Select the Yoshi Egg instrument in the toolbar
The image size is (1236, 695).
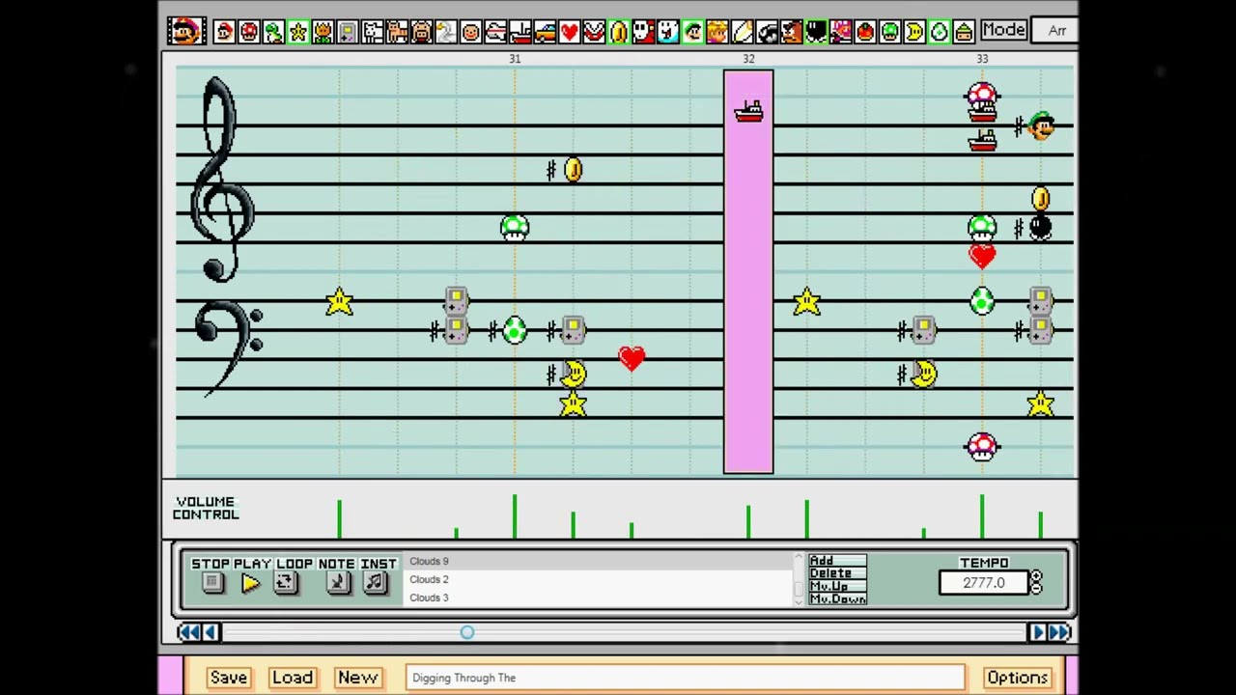pos(939,32)
